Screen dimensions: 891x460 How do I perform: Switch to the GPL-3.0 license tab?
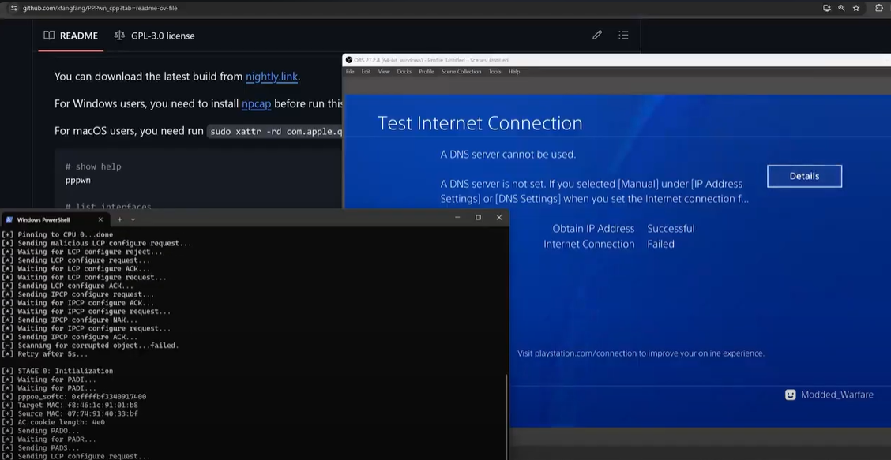(155, 36)
